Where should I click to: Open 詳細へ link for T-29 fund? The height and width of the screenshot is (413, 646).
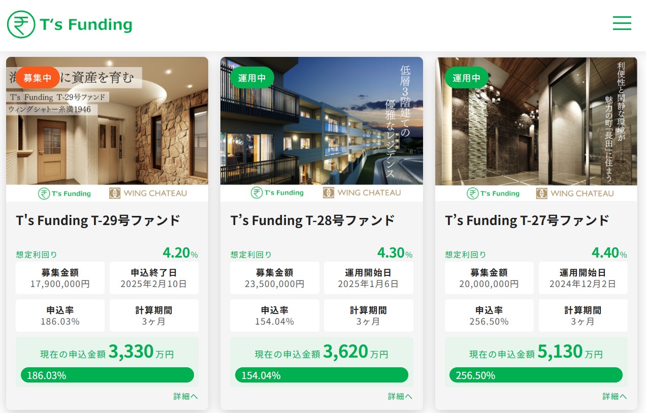[x=185, y=396]
